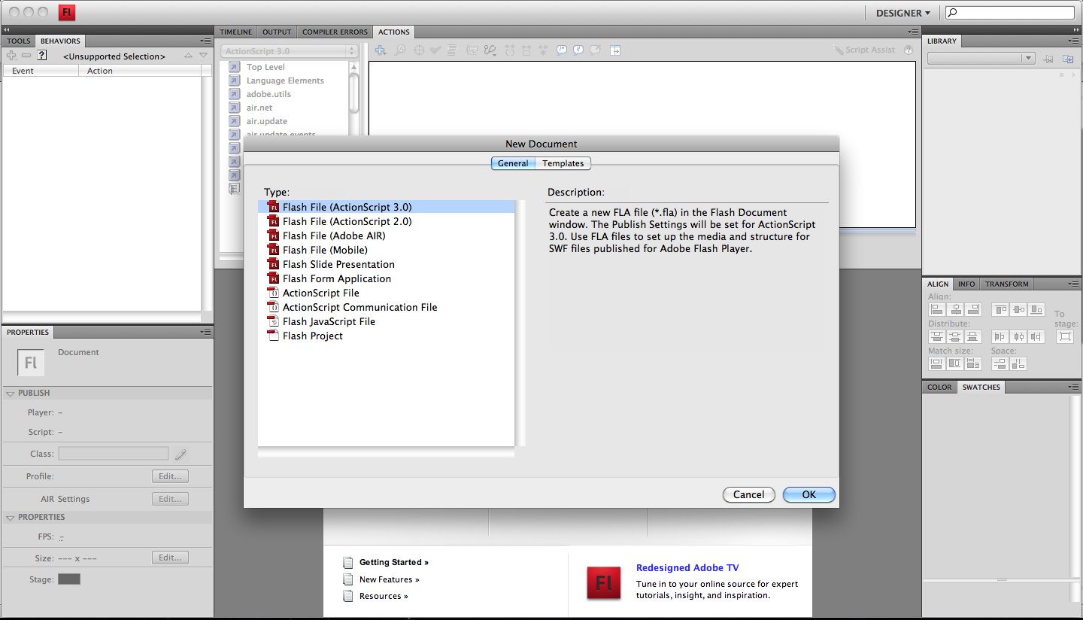Click Remove comment icon

tap(595, 50)
